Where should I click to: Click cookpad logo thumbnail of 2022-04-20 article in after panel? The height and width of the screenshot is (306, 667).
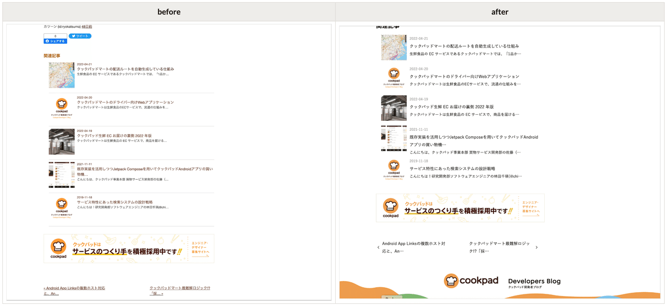[x=394, y=78]
